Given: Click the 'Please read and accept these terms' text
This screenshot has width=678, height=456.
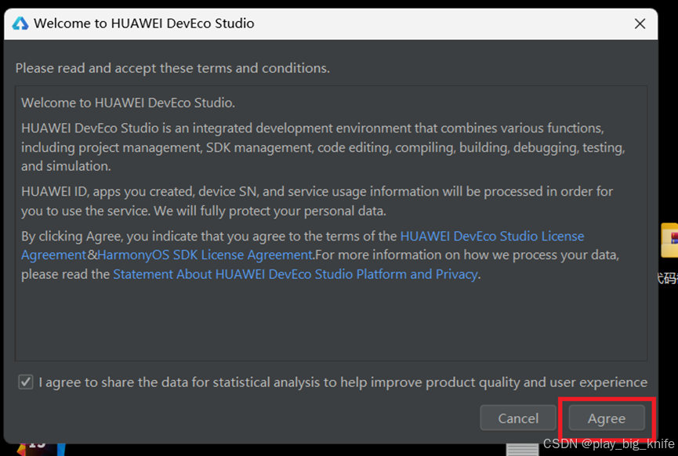Looking at the screenshot, I should pos(172,68).
